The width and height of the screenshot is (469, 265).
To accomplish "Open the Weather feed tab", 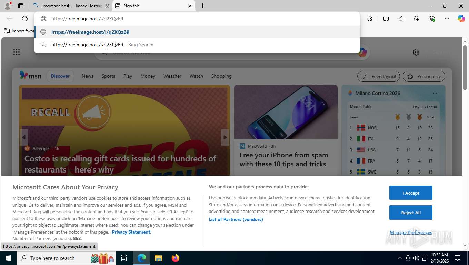I will [172, 76].
